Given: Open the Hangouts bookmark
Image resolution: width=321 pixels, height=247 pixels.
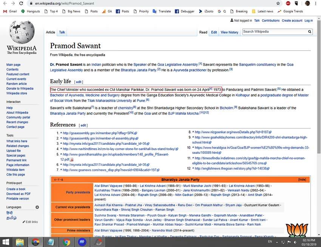Looking at the screenshot, I should 31,11.
